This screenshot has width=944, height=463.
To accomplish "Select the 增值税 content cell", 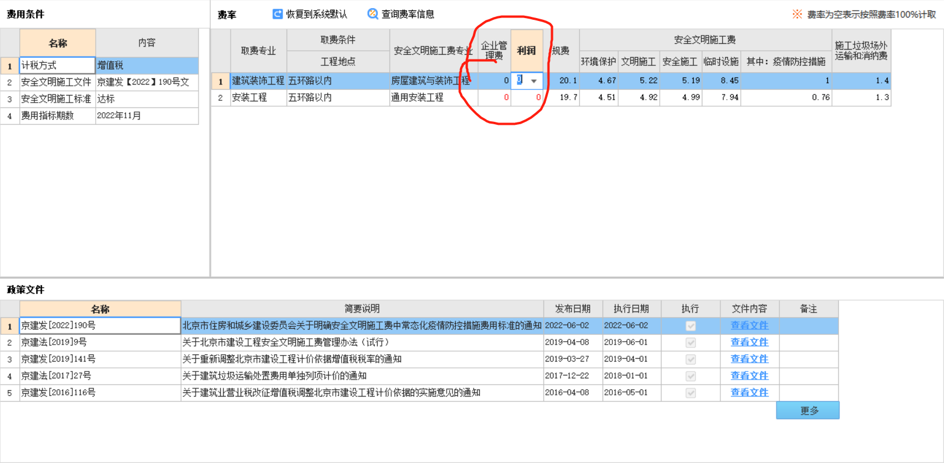I will (147, 65).
